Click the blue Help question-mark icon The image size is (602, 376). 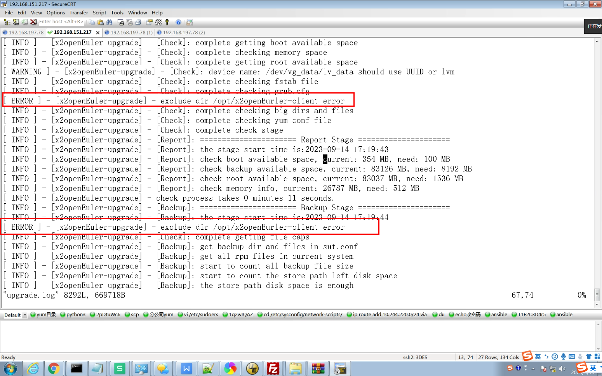[178, 22]
